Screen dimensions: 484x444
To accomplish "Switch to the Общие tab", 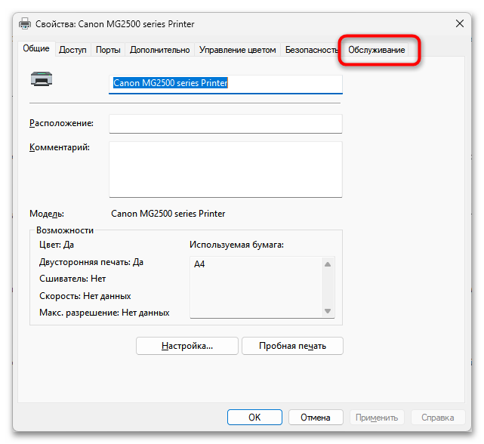I will pyautogui.click(x=36, y=49).
